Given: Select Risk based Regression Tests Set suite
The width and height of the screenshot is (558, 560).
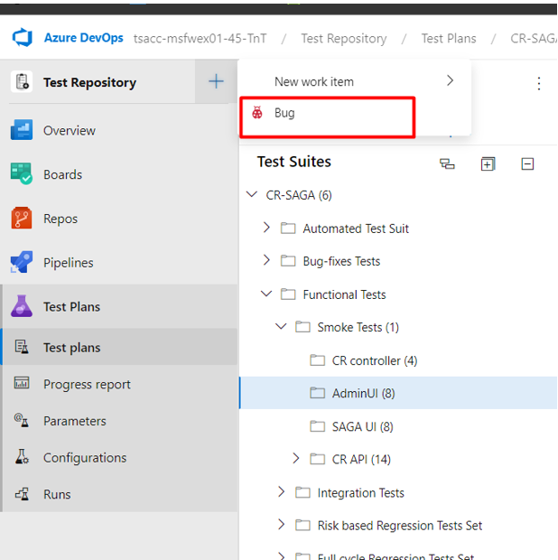Looking at the screenshot, I should [398, 526].
